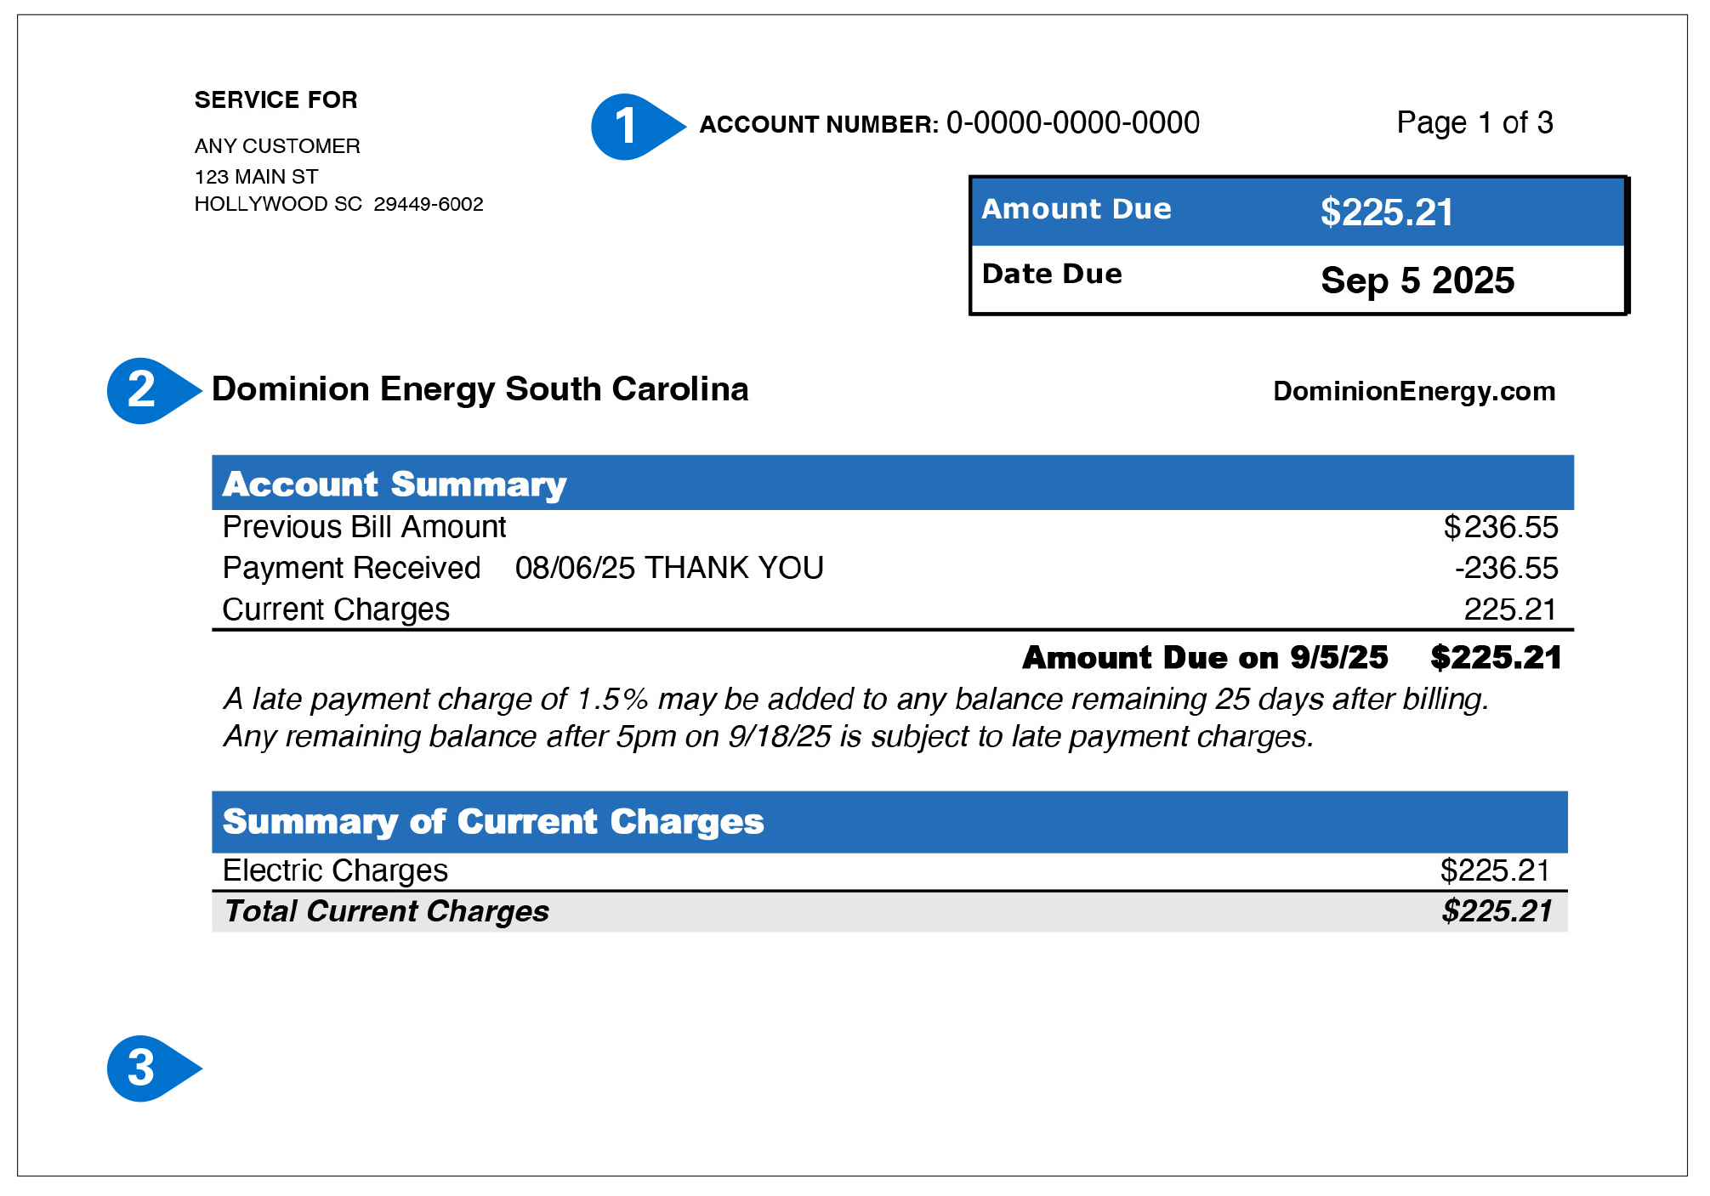This screenshot has width=1710, height=1196.
Task: Select the ANY CUSTOMER name line
Action: [x=277, y=146]
